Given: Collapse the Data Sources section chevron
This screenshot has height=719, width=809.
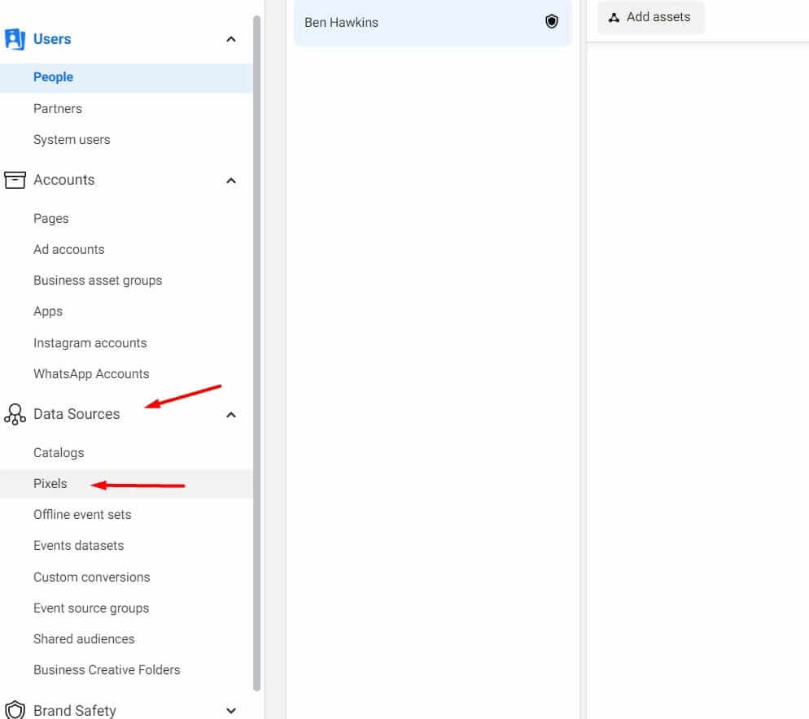Looking at the screenshot, I should 231,415.
